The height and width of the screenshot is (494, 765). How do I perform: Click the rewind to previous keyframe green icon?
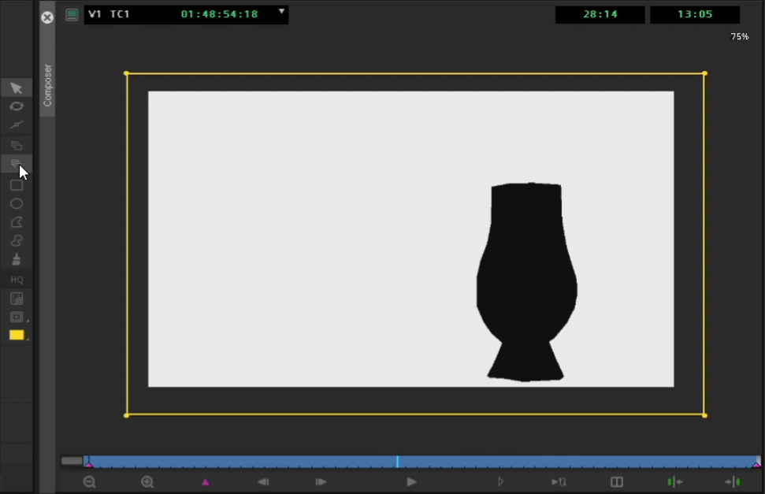coord(674,482)
